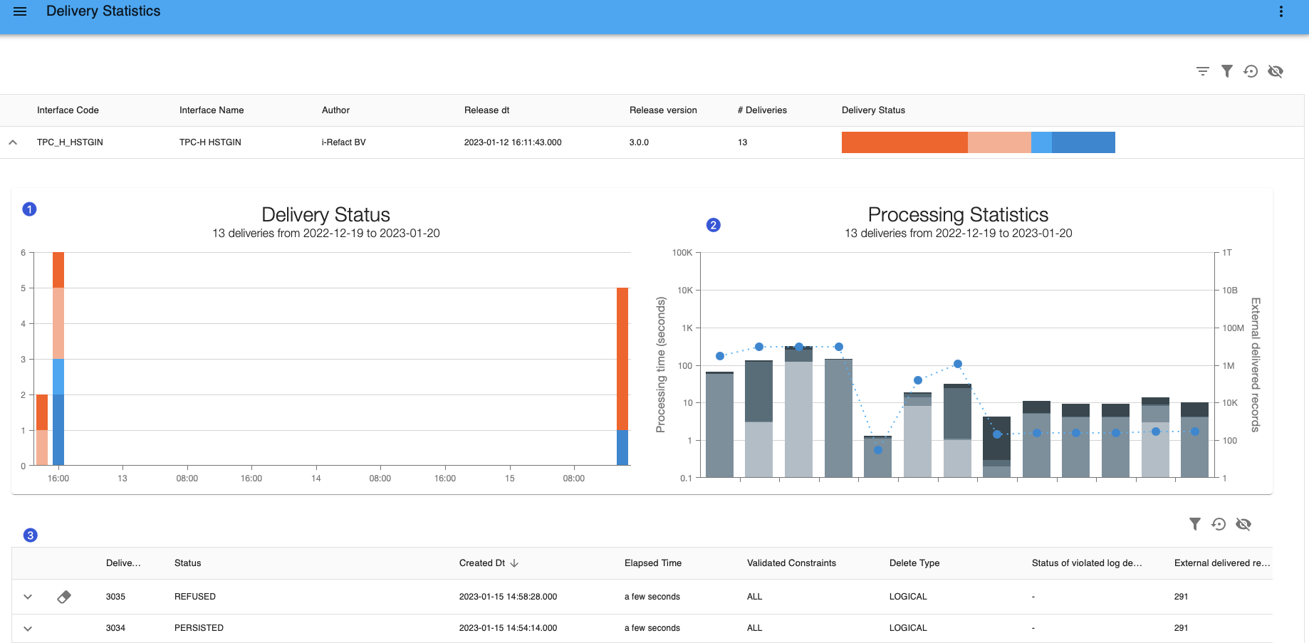Click the Elapsed Time column header
The height and width of the screenshot is (643, 1309).
click(653, 563)
